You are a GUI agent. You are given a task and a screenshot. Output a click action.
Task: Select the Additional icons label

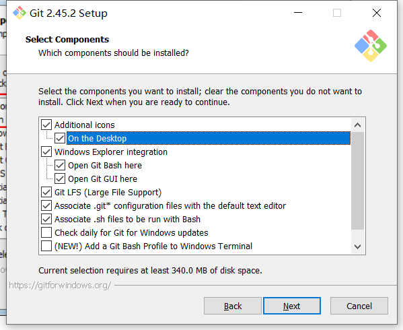tap(85, 125)
